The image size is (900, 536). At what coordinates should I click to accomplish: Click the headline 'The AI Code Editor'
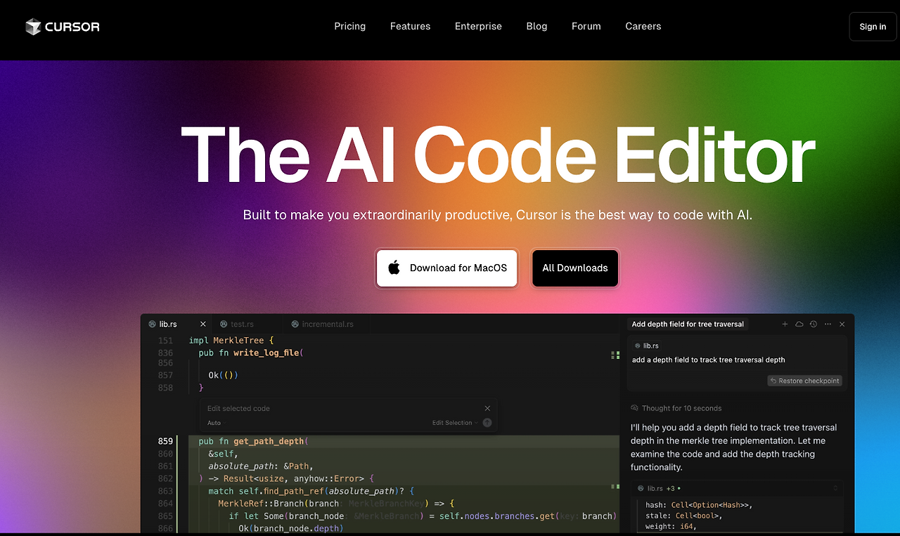coord(498,155)
